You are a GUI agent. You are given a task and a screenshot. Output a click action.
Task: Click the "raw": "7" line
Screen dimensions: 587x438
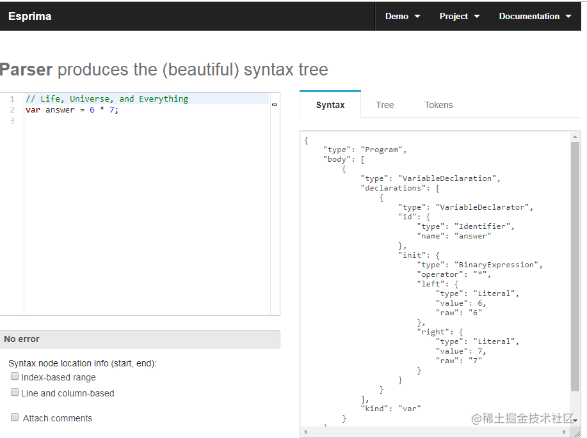tap(458, 361)
